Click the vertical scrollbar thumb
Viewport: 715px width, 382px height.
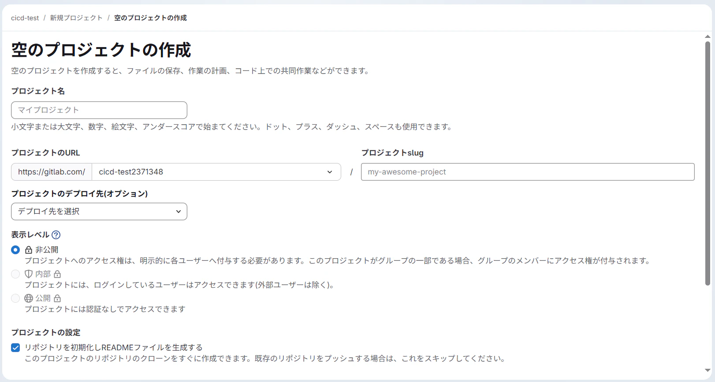tap(708, 163)
